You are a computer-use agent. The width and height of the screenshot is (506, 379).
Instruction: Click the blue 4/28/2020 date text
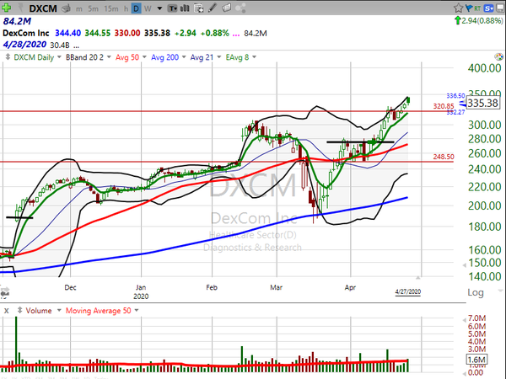(24, 45)
